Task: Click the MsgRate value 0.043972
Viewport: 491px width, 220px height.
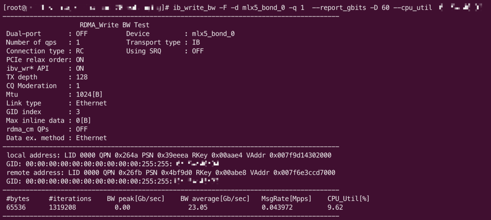Action: (277, 207)
